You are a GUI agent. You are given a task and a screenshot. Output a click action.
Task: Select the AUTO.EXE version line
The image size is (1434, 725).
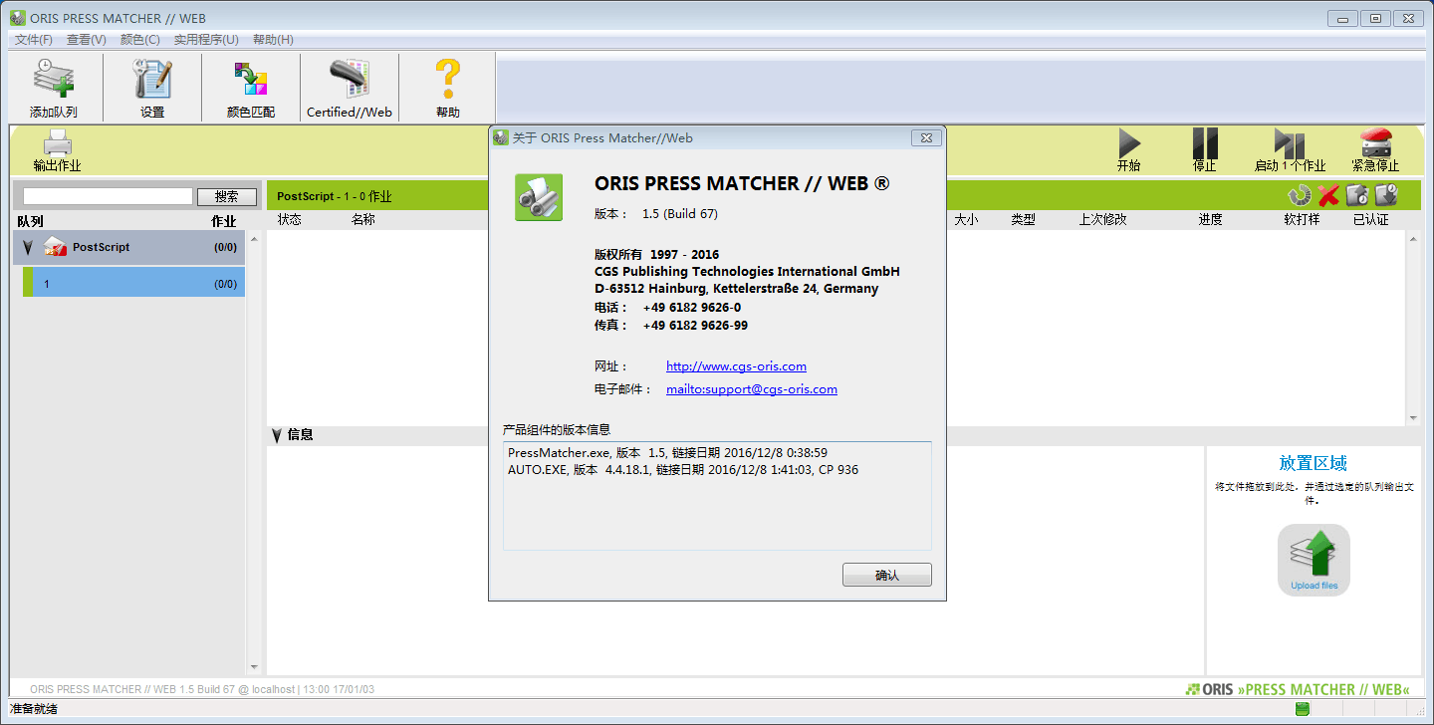click(x=683, y=469)
